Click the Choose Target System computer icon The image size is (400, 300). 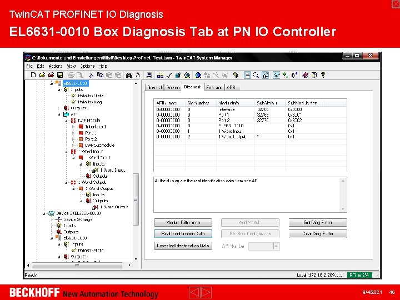pyautogui.click(x=149, y=75)
